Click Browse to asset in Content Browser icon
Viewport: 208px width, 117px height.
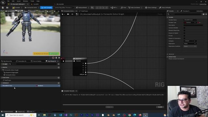(7, 7)
